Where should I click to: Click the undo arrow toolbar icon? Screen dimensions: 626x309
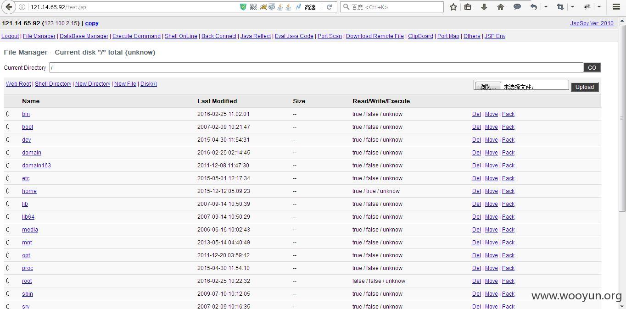[x=534, y=7]
